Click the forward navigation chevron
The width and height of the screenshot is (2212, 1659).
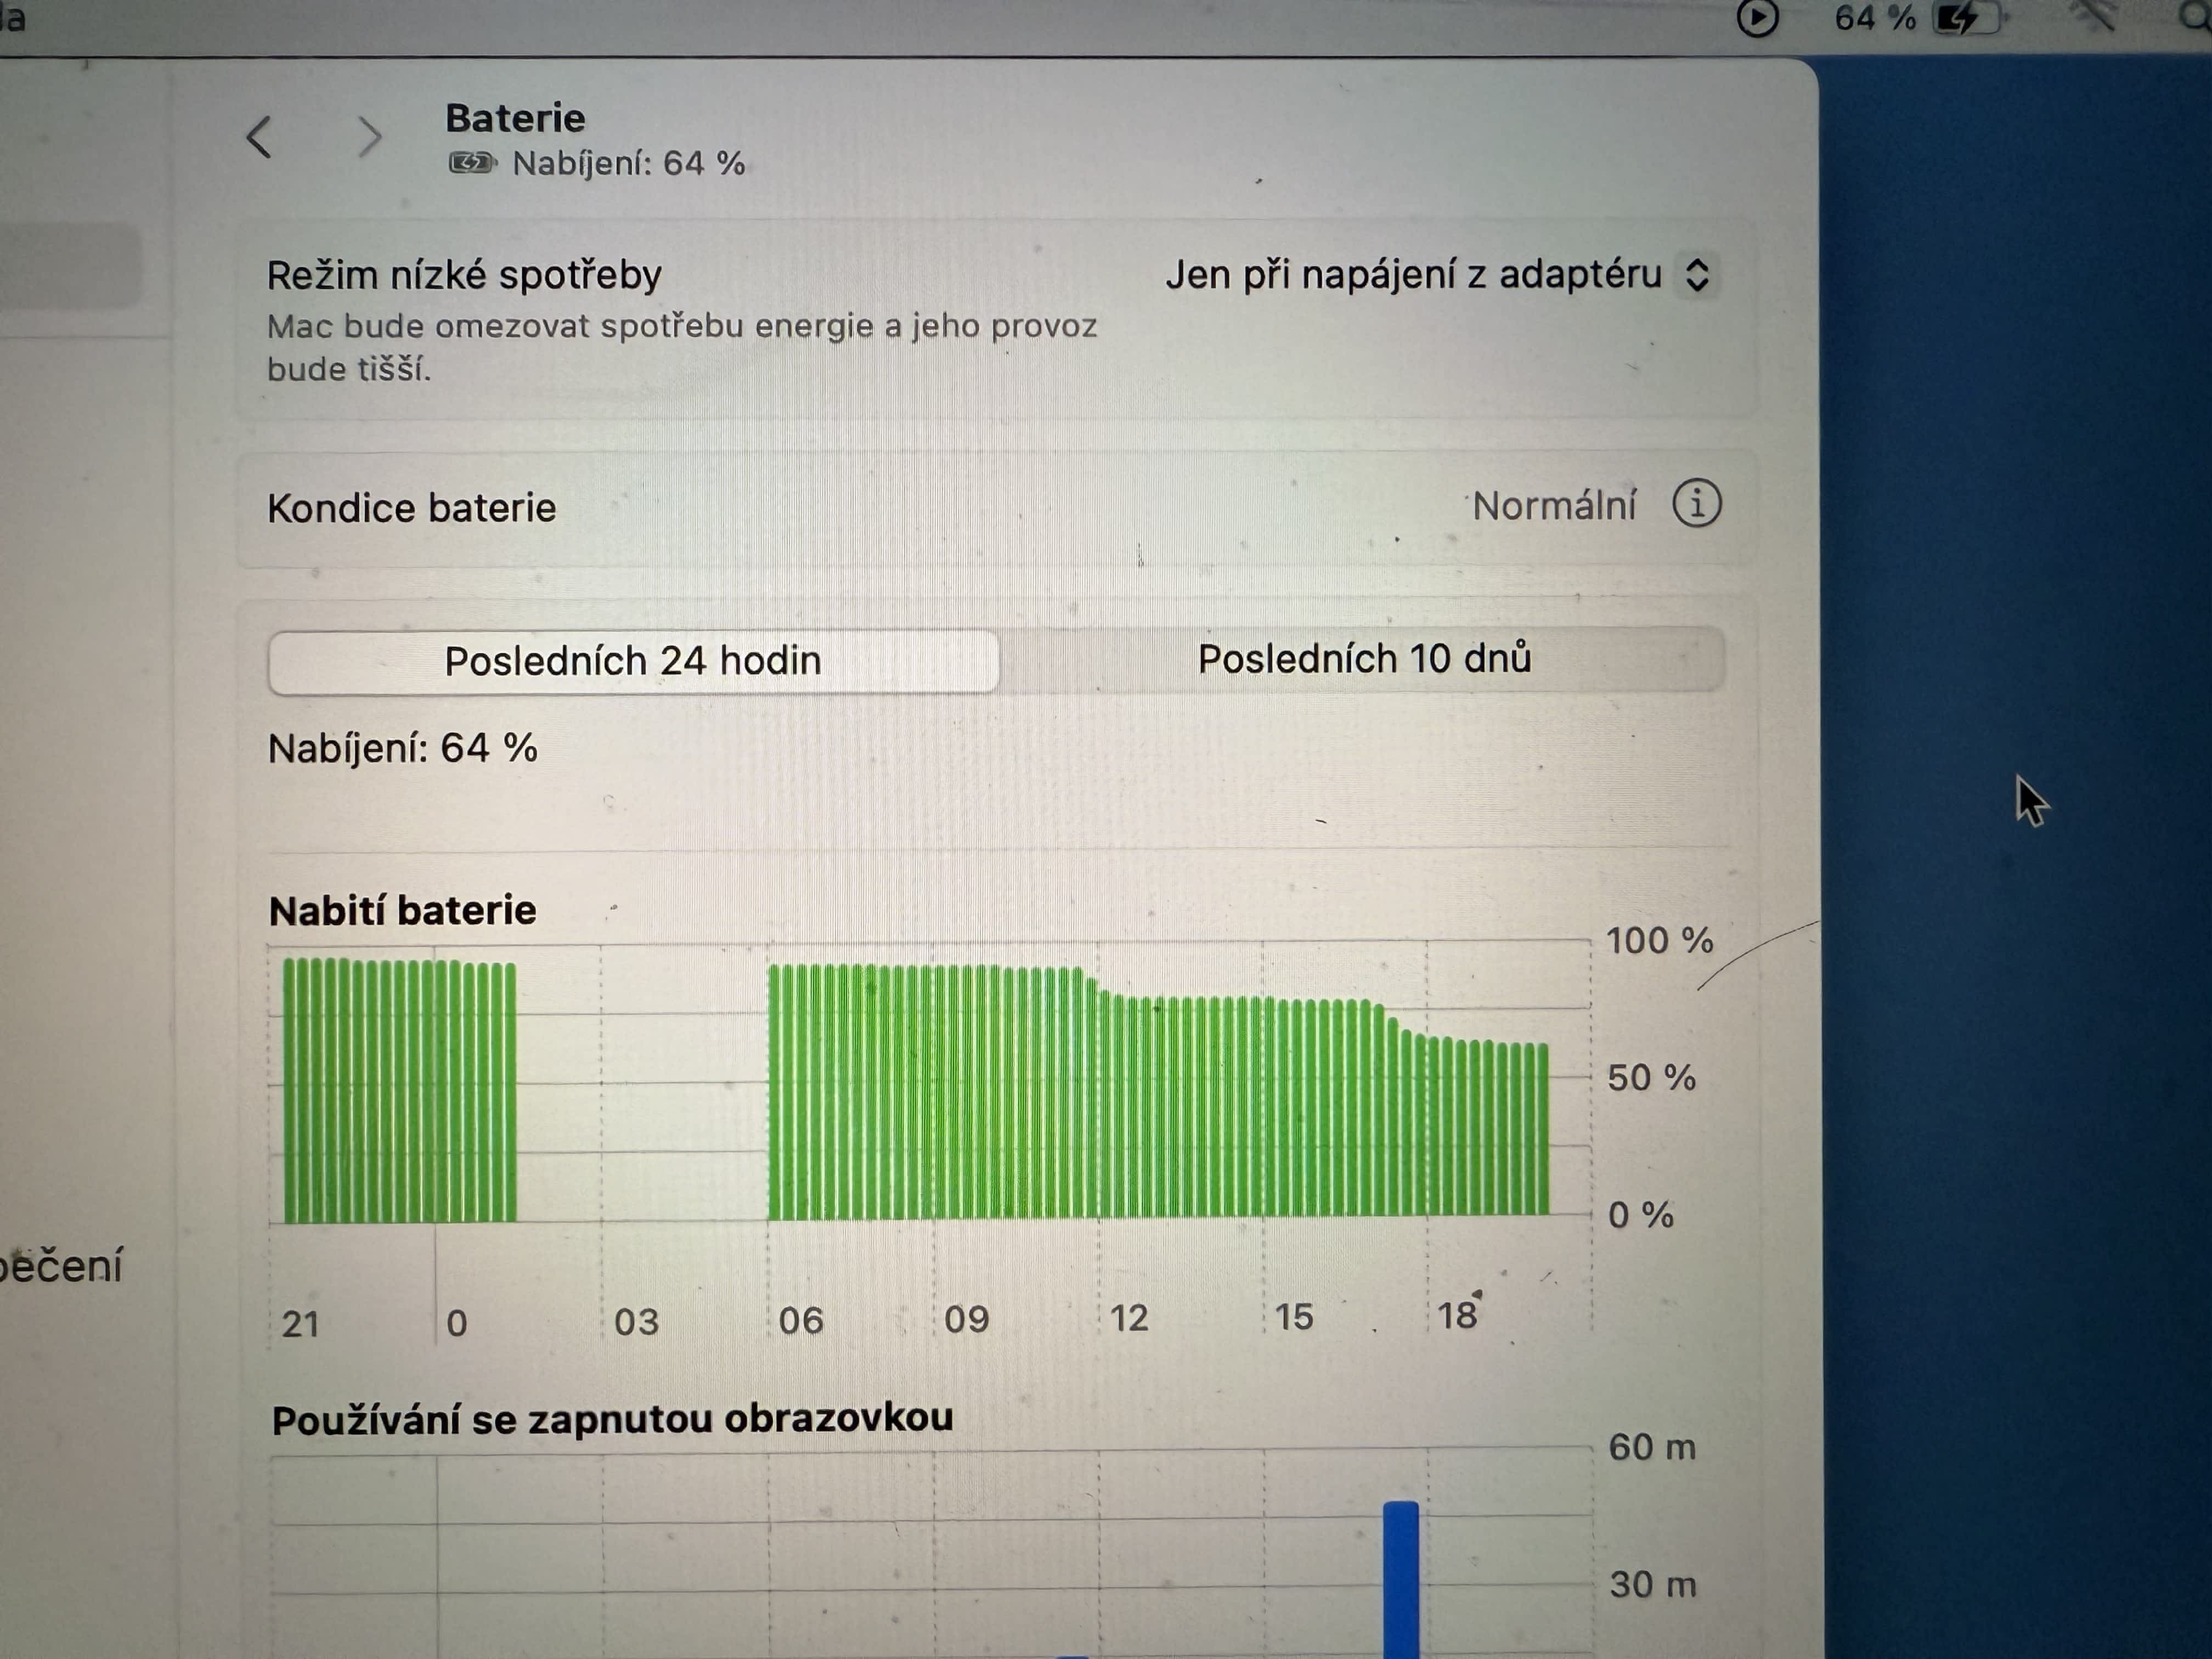(x=369, y=137)
